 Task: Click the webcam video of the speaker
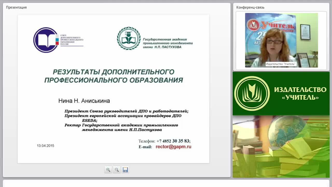pyautogui.click(x=281, y=40)
